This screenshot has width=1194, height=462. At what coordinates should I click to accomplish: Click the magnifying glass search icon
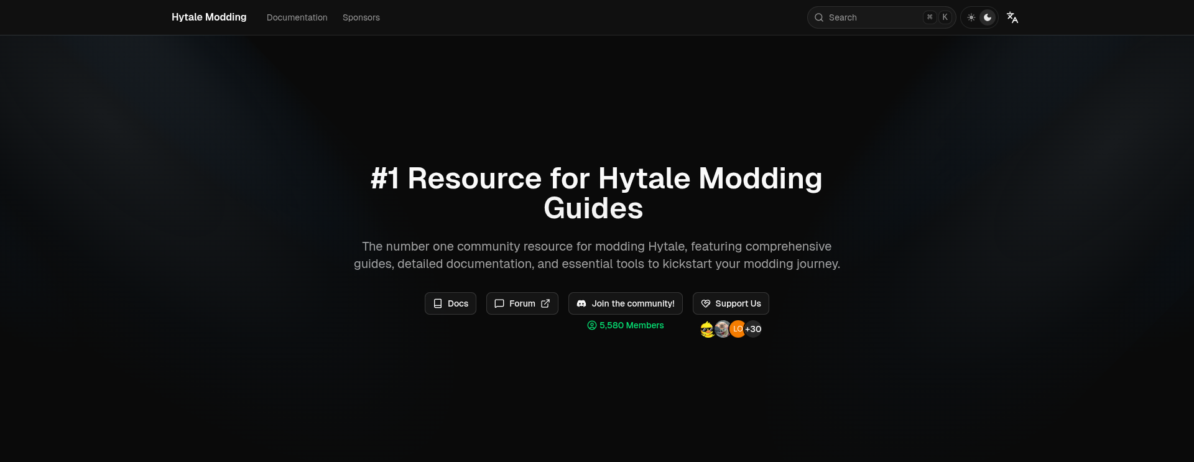tap(819, 17)
